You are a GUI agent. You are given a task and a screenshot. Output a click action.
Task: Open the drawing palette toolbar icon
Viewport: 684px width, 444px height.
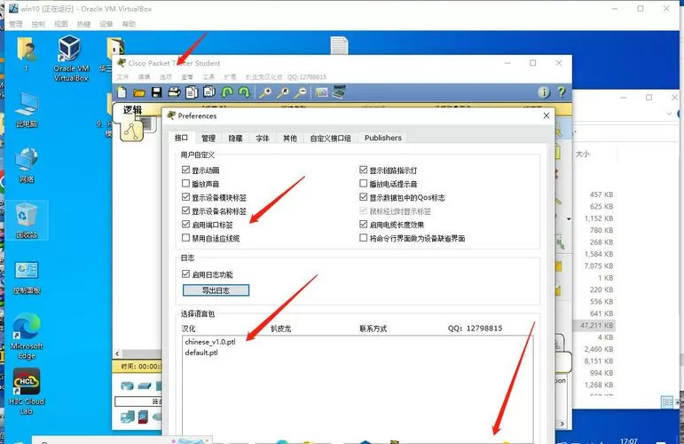pyautogui.click(x=321, y=92)
